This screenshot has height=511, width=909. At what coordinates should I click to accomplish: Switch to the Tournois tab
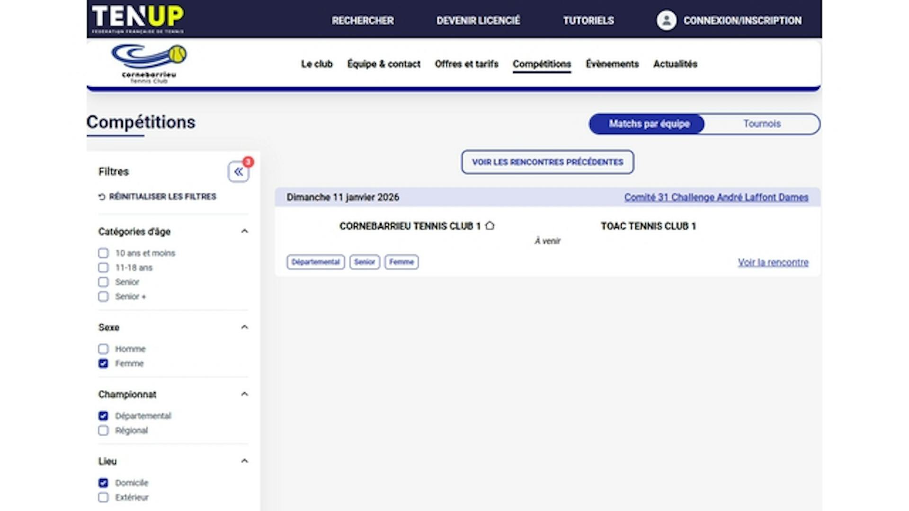coord(761,124)
